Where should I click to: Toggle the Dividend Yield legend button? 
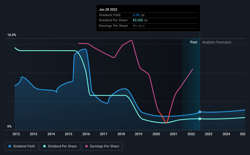pyautogui.click(x=22, y=146)
